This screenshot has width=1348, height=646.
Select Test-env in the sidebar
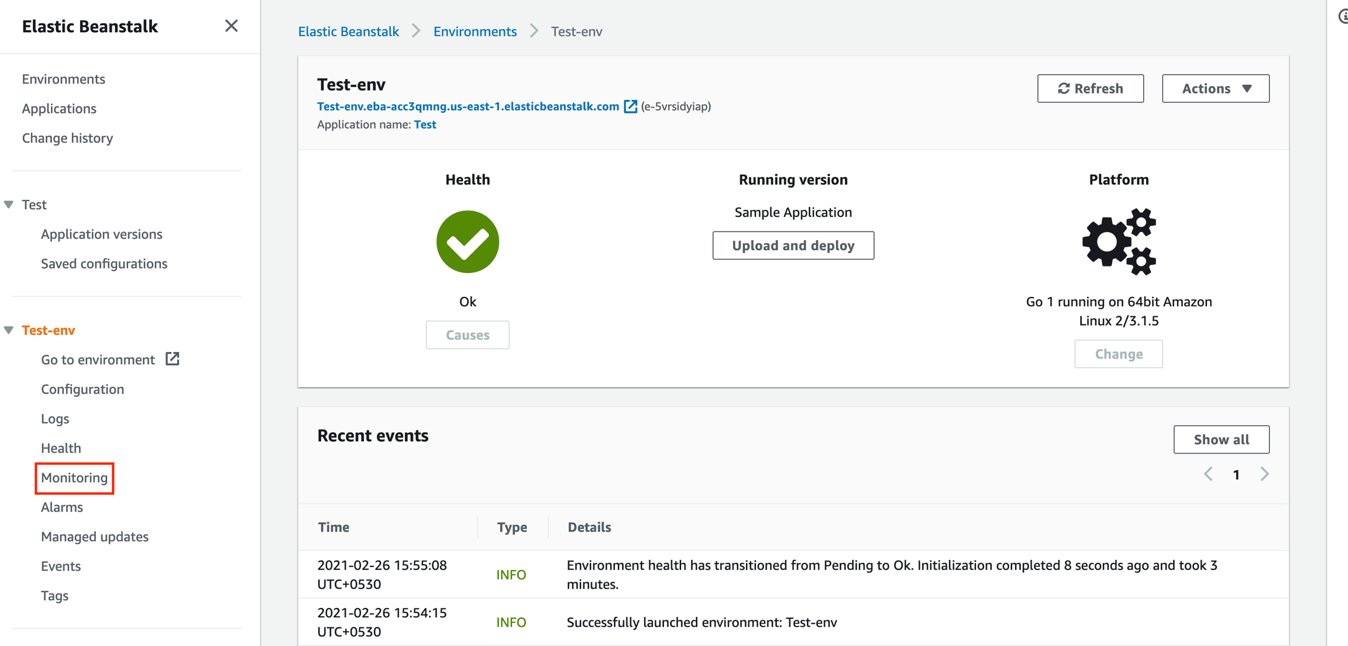tap(49, 330)
